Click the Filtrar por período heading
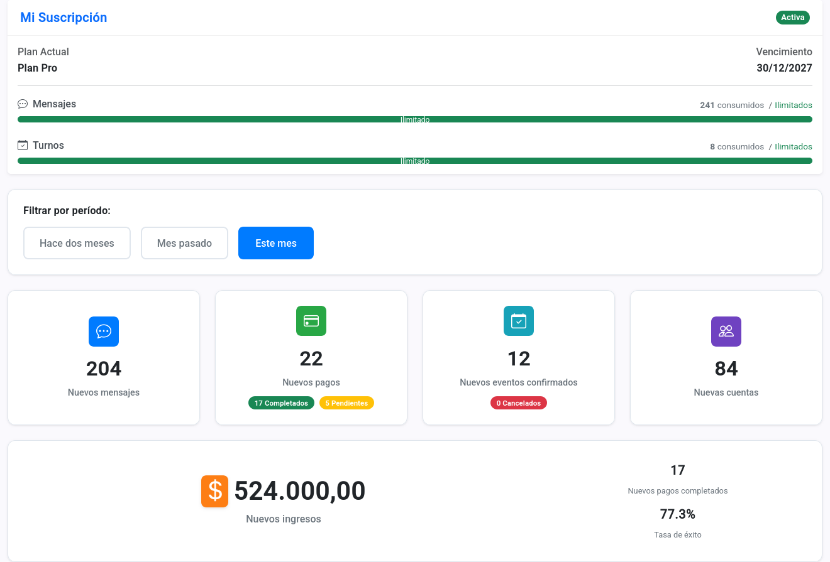Viewport: 830px width, 562px height. click(x=67, y=211)
